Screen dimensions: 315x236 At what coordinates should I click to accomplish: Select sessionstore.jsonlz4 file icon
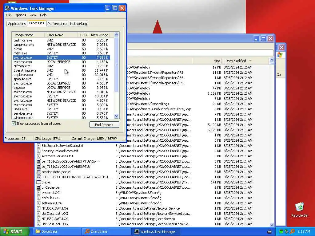click(38, 171)
